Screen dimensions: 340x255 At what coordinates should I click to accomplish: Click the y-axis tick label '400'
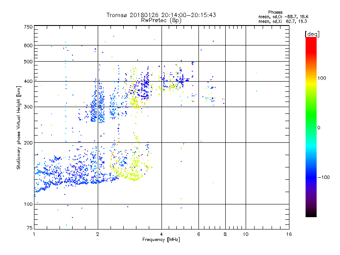click(28, 81)
